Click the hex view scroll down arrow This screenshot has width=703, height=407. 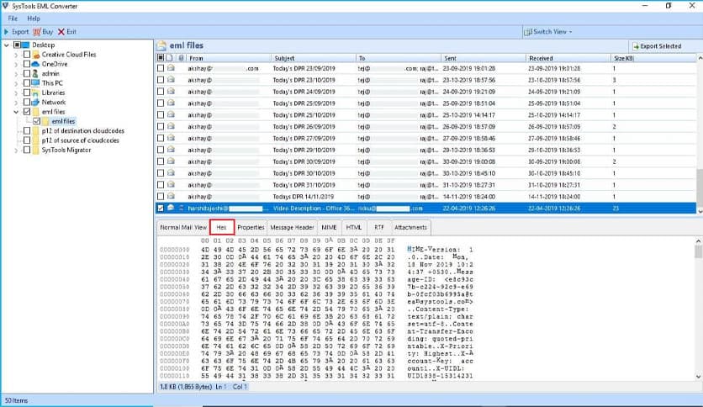coord(698,377)
